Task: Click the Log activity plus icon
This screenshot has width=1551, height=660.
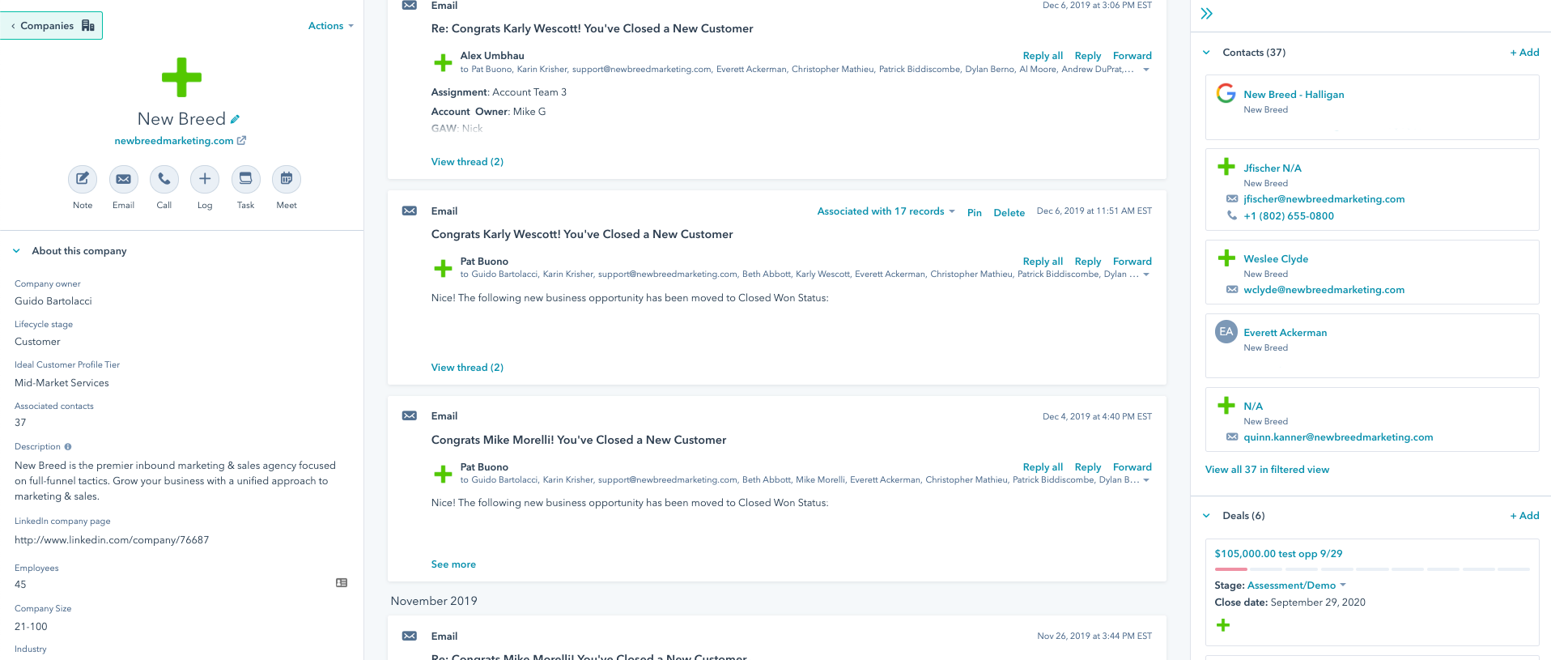Action: click(205, 179)
